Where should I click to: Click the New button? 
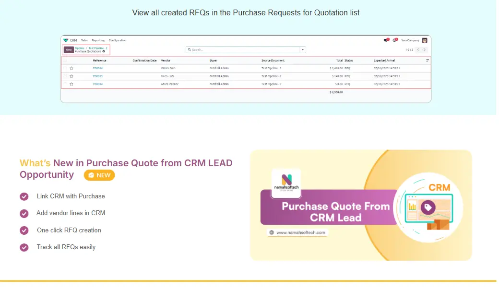click(69, 49)
